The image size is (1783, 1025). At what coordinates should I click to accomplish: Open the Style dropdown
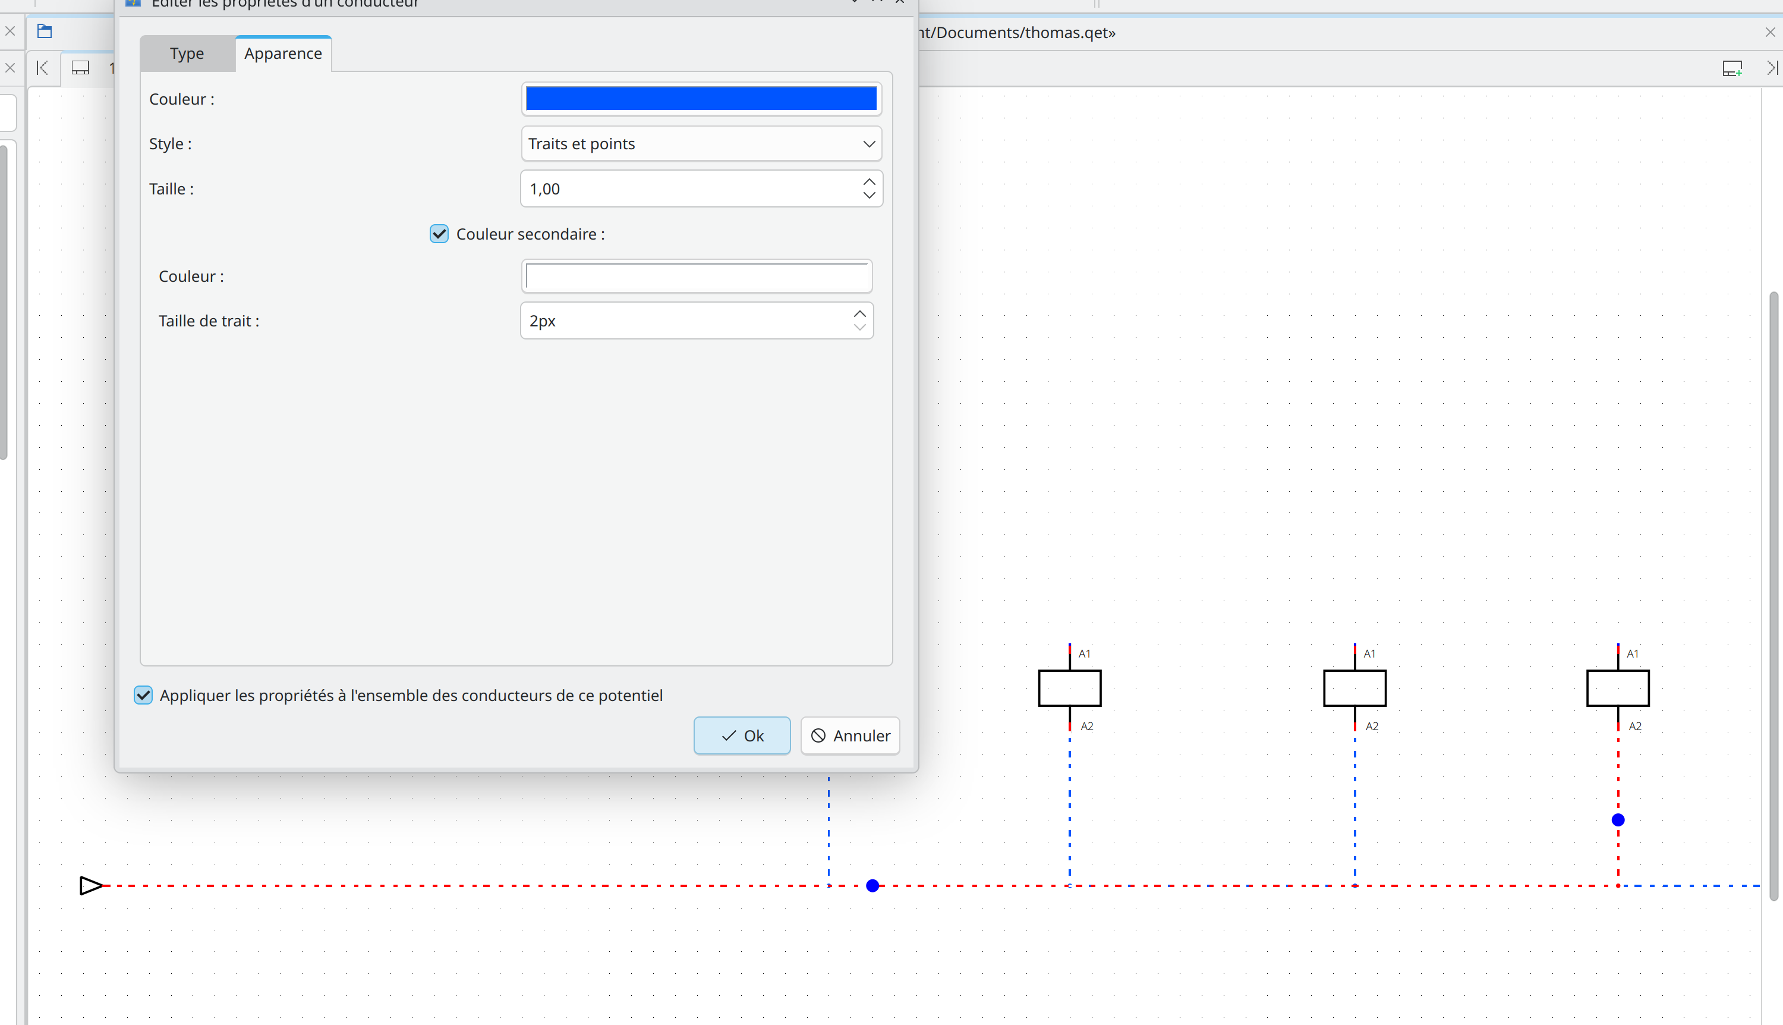click(x=701, y=144)
